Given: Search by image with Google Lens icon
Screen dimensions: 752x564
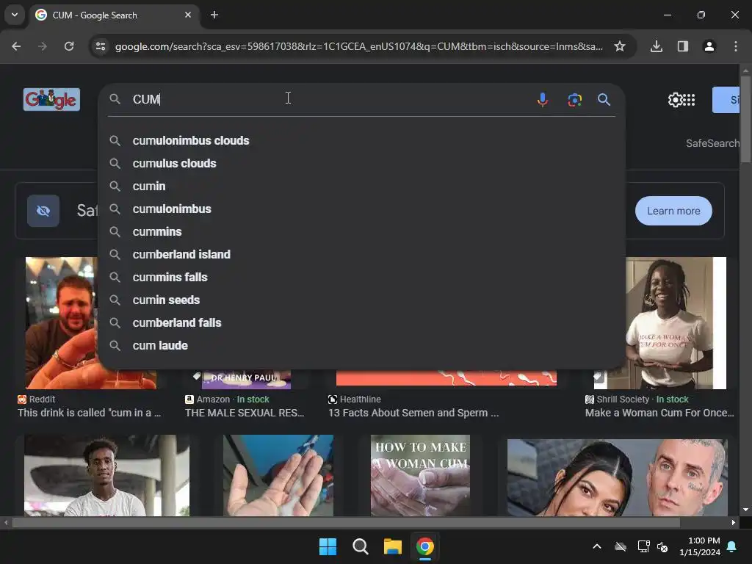Looking at the screenshot, I should 574,100.
